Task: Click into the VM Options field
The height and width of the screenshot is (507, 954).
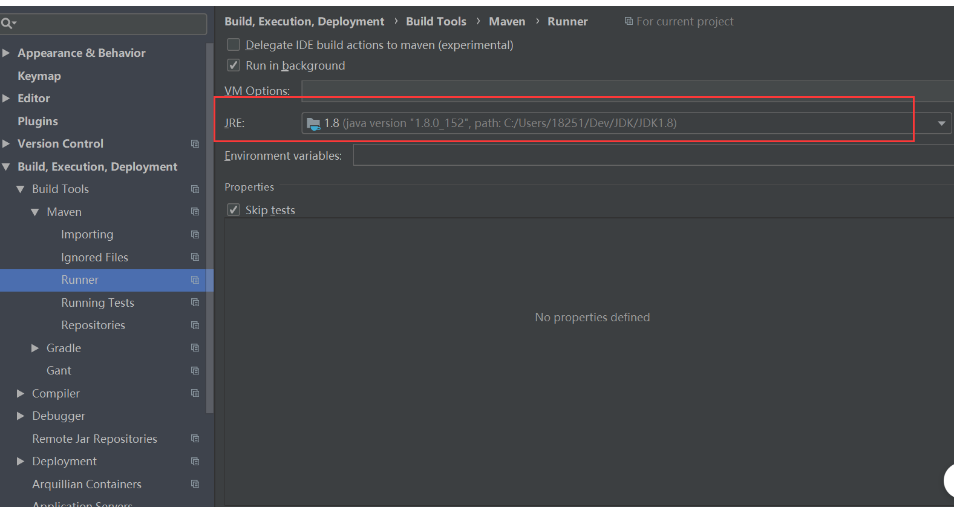Action: click(627, 91)
